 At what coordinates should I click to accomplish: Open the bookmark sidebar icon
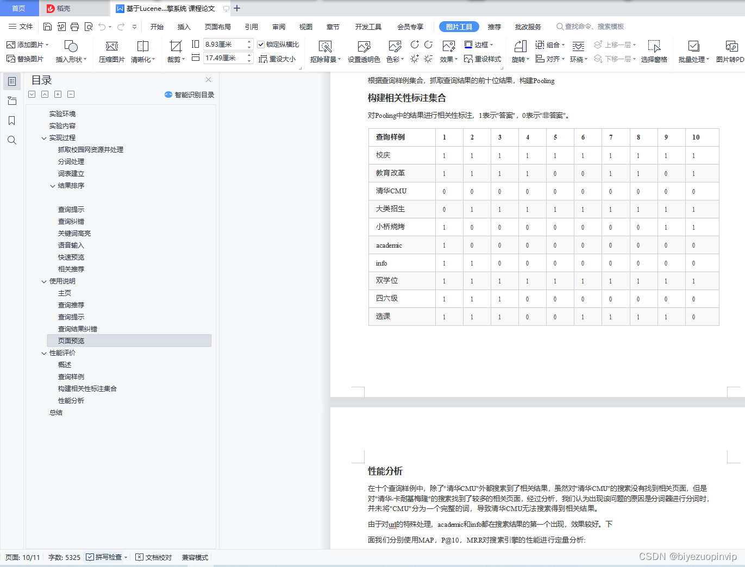click(x=12, y=121)
